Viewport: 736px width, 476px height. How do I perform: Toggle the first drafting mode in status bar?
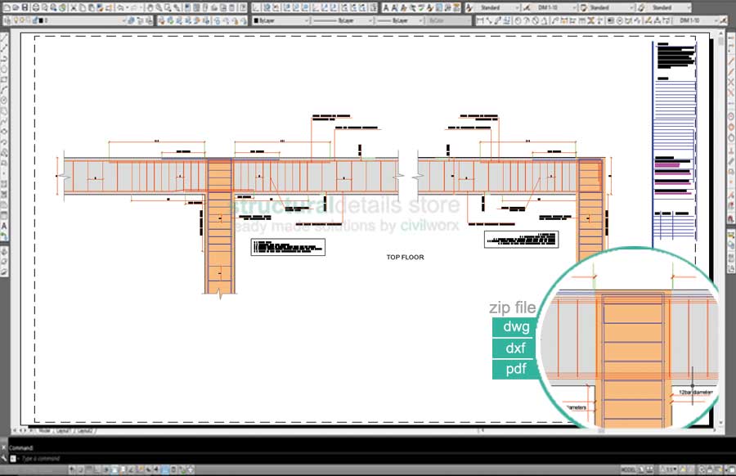pyautogui.click(x=73, y=469)
